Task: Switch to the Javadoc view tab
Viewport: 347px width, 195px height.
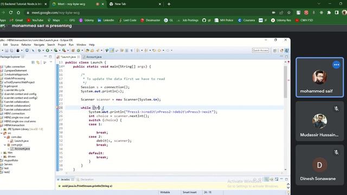Action: [x=65, y=179]
